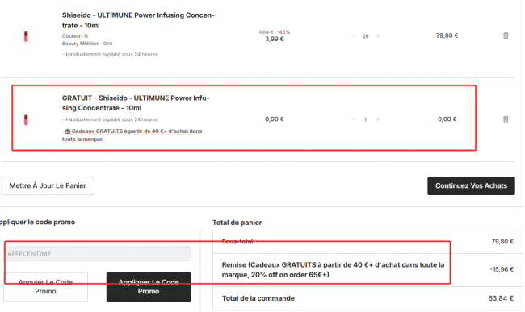
Task: Focus the promo code field AFFECENTIME
Action: click(98, 253)
